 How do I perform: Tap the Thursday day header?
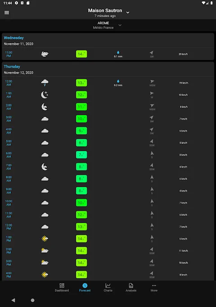(12, 67)
